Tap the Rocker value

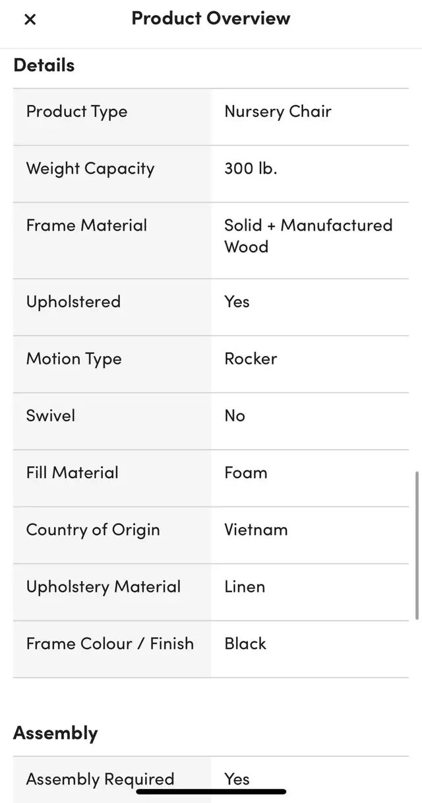pyautogui.click(x=251, y=359)
